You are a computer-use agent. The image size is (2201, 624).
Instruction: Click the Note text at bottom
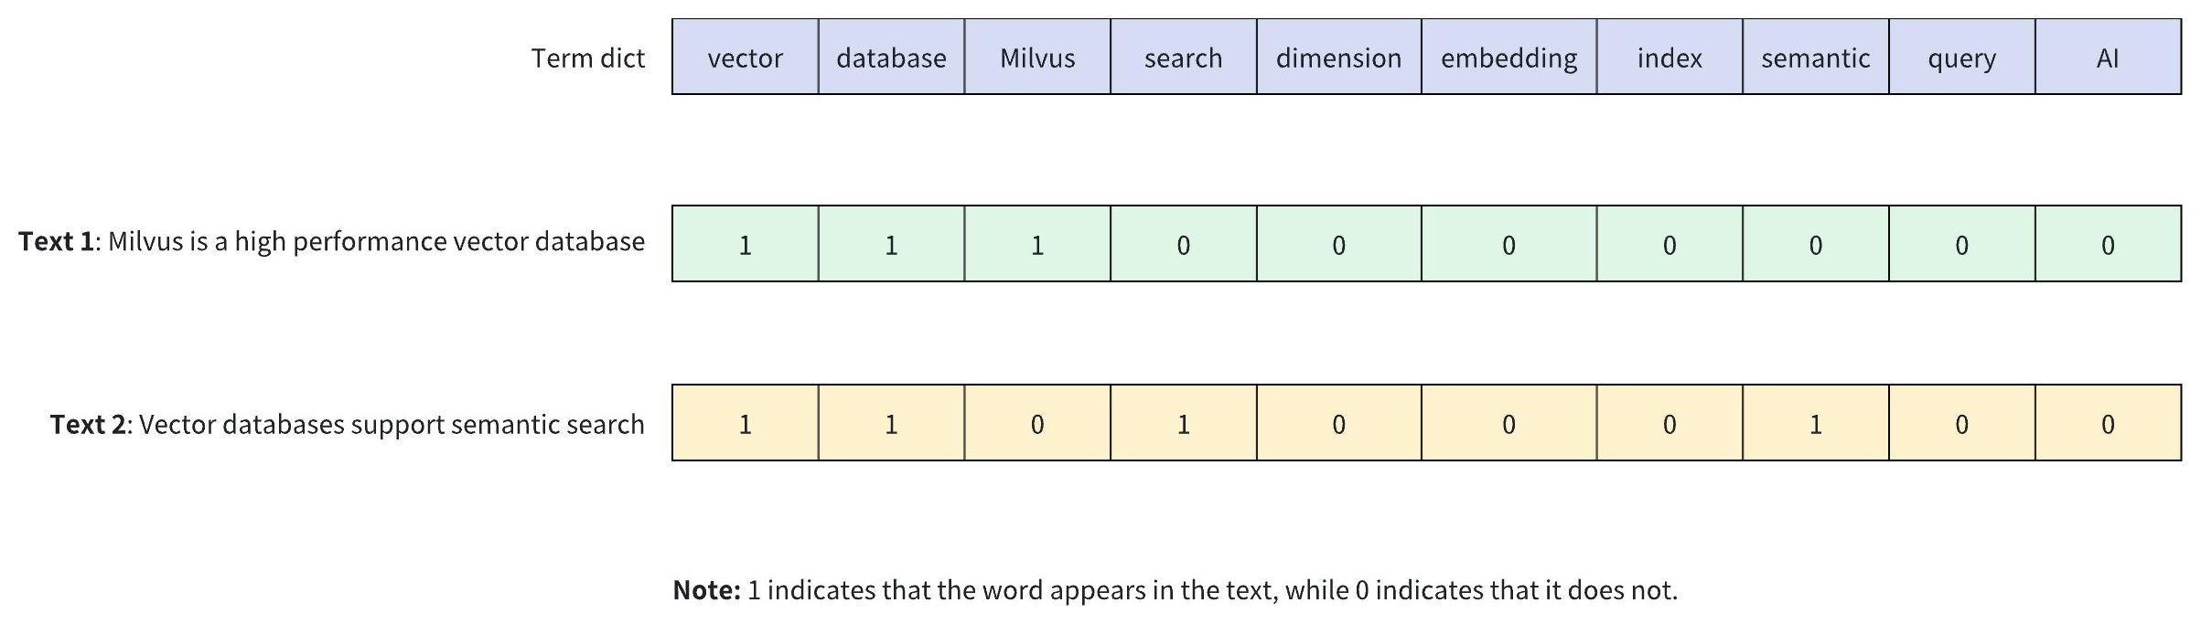1175,590
